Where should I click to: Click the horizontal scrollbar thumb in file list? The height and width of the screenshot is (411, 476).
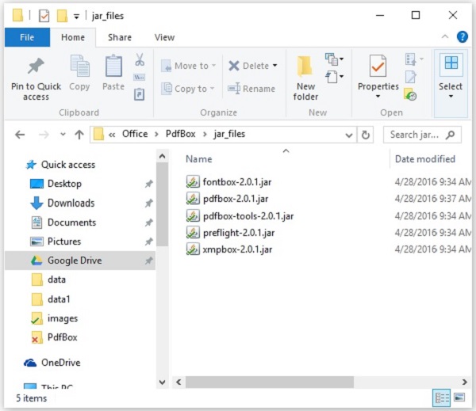270,382
